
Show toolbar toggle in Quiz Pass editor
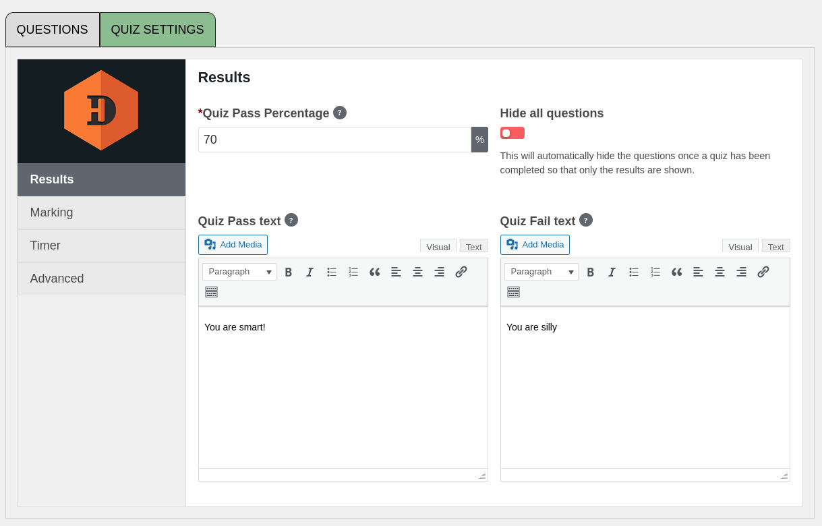tap(212, 292)
